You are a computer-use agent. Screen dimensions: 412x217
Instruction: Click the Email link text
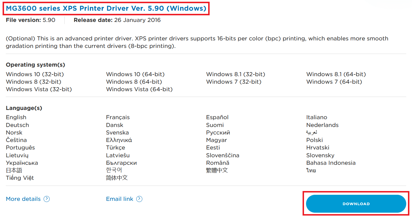(120, 199)
